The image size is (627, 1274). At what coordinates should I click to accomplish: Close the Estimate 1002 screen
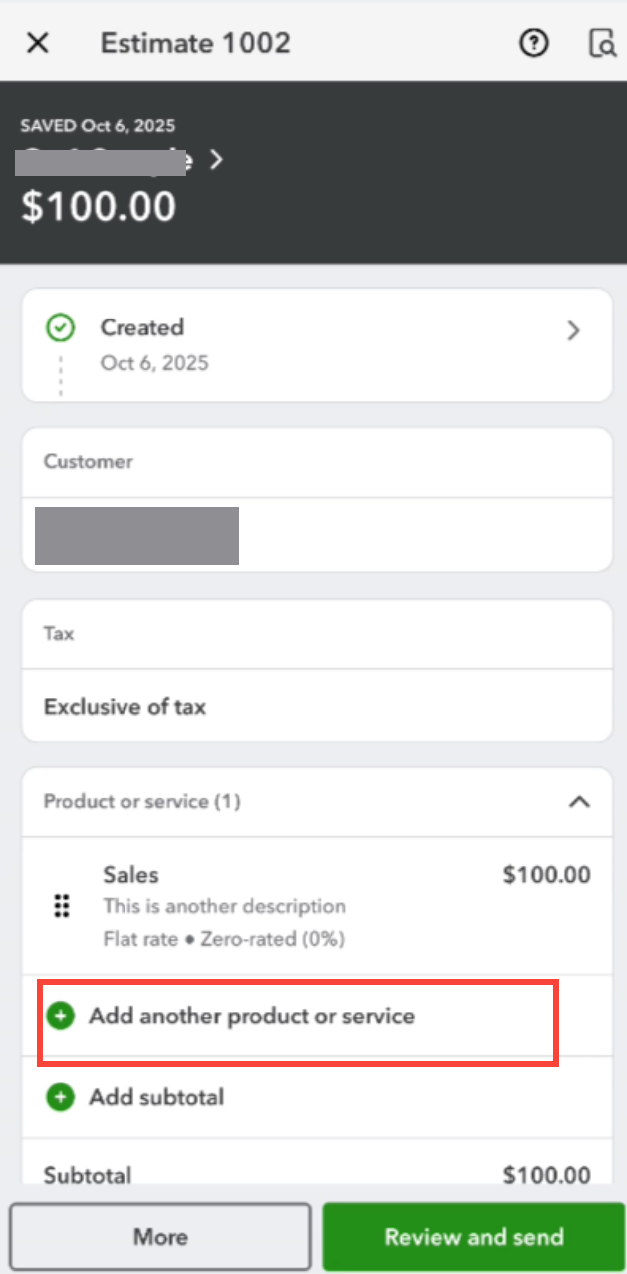(x=38, y=43)
